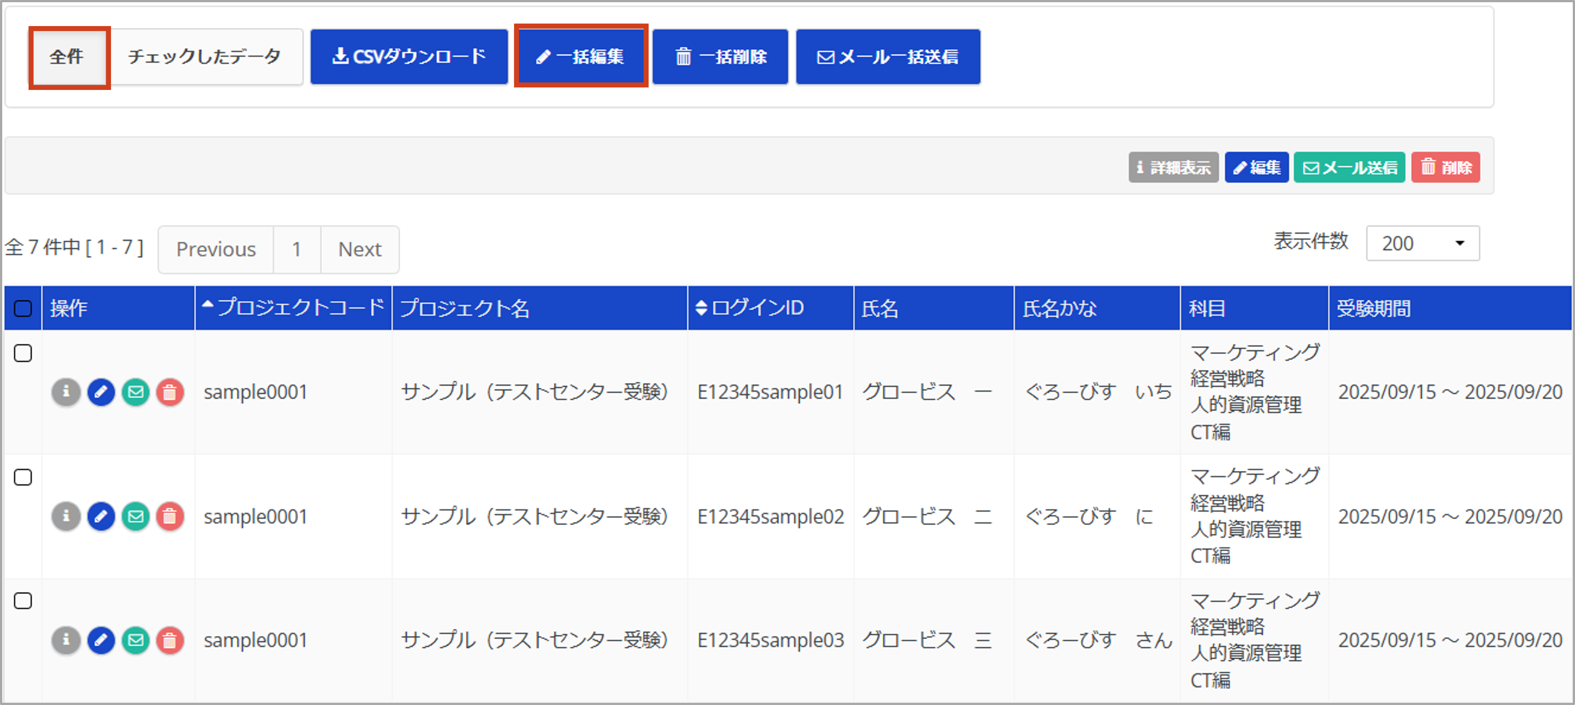Open the 表示件数 200 dropdown
Screen dimensions: 1575x705
coord(1423,243)
